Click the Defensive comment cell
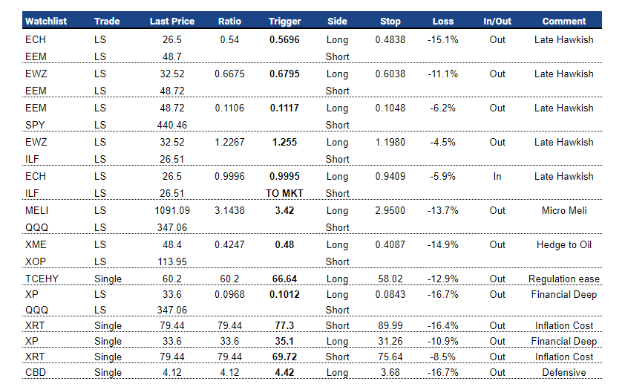625x387 pixels. click(x=563, y=373)
